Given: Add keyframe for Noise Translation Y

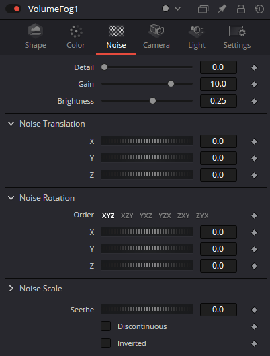Looking at the screenshot, I should (254, 158).
